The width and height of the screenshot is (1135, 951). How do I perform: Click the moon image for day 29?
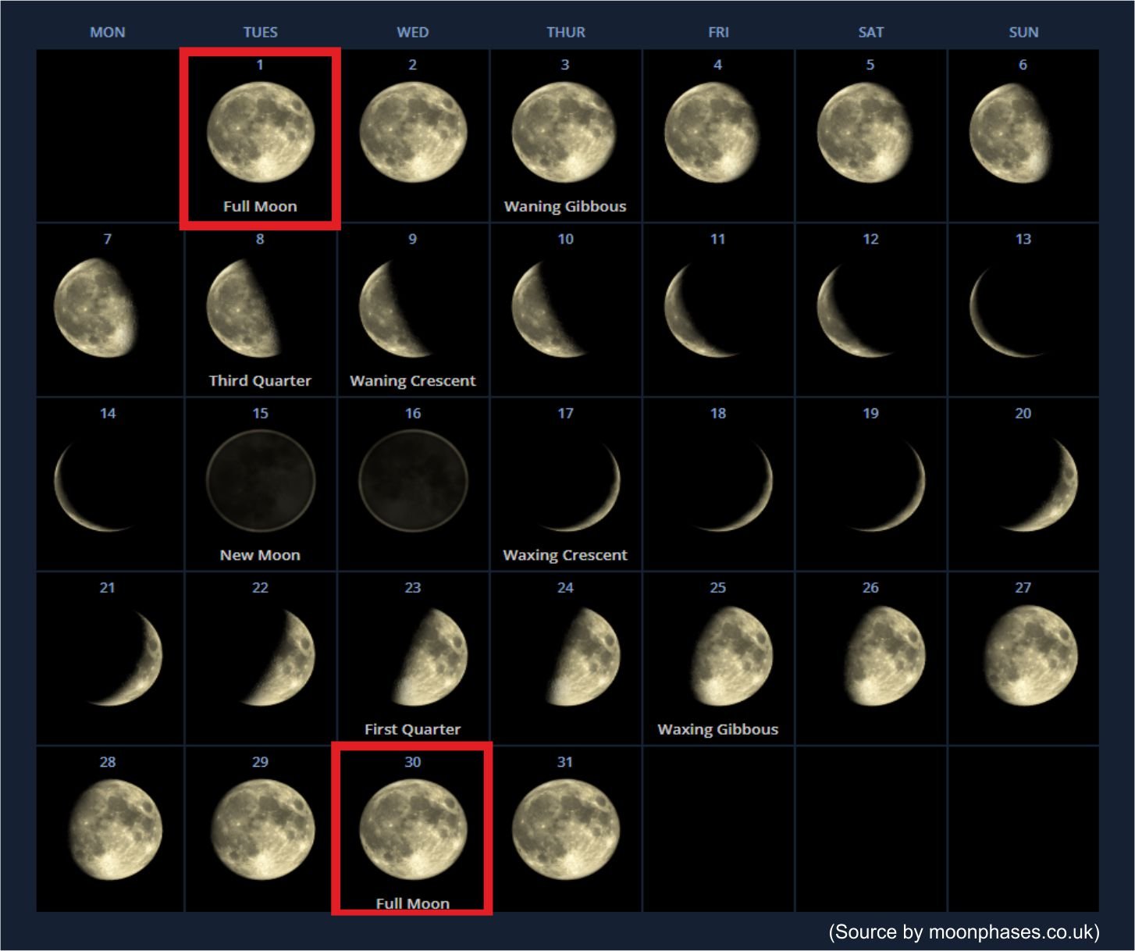click(263, 830)
